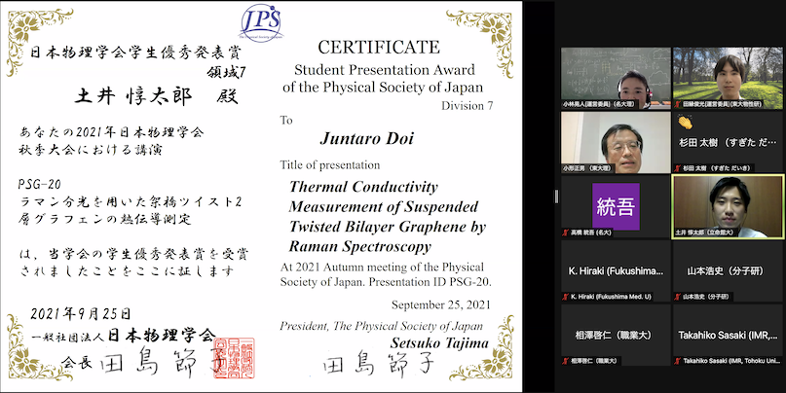Click the date September 25, 2021
This screenshot has width=786, height=393.
coord(440,304)
